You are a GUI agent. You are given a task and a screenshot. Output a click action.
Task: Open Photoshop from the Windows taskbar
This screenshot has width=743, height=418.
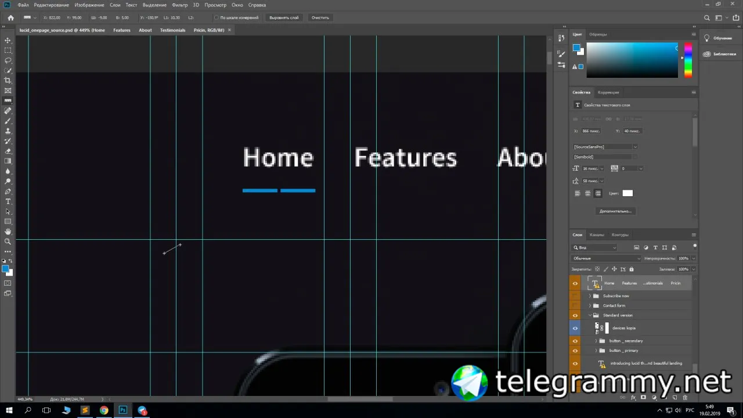point(123,410)
